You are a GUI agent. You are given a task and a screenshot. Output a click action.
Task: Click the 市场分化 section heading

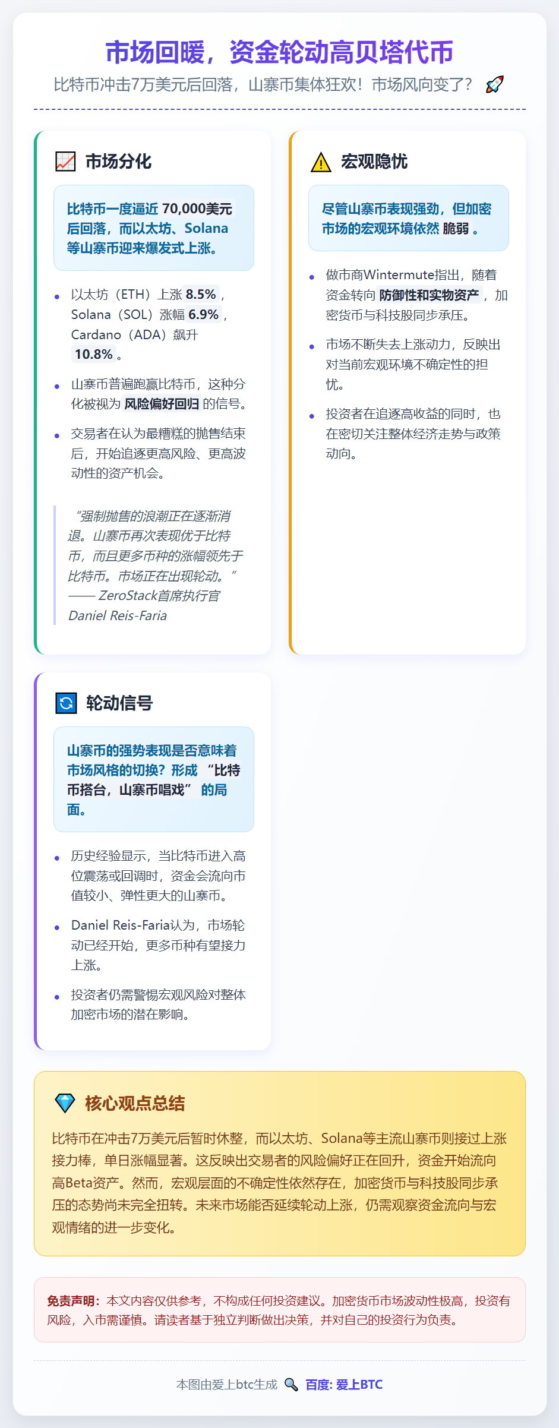pyautogui.click(x=118, y=162)
